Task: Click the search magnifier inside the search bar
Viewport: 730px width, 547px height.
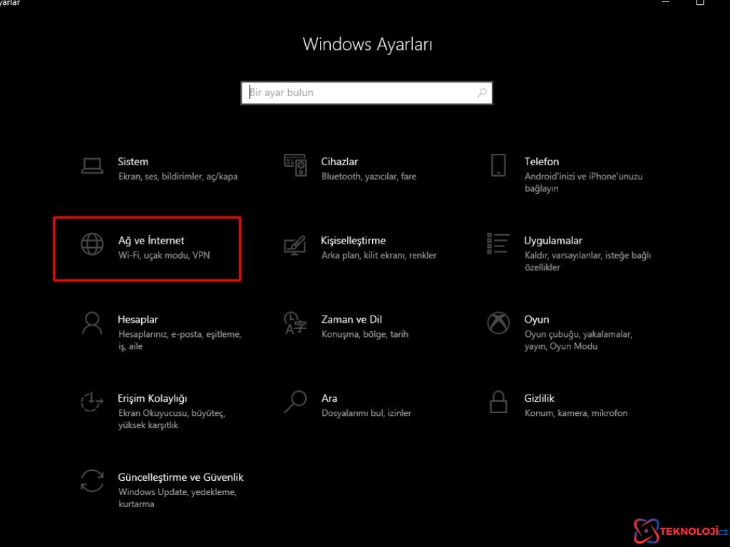Action: pyautogui.click(x=482, y=93)
